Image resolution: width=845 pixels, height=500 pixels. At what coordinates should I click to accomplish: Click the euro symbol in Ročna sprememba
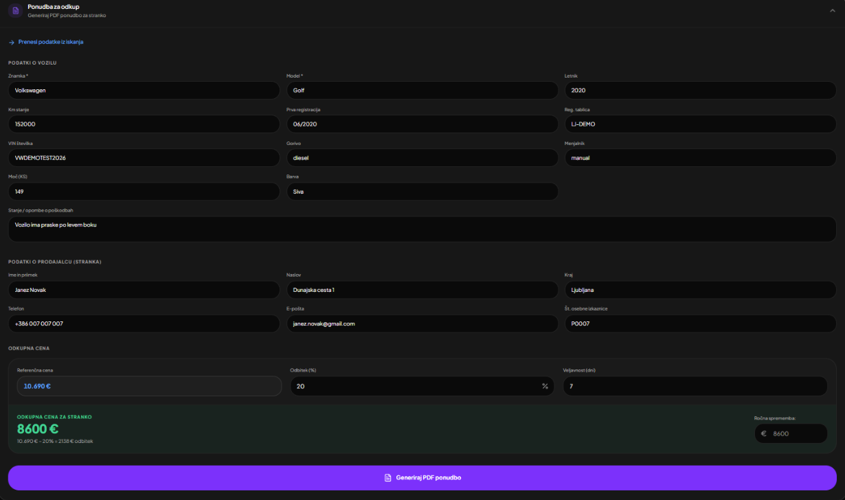click(x=763, y=433)
